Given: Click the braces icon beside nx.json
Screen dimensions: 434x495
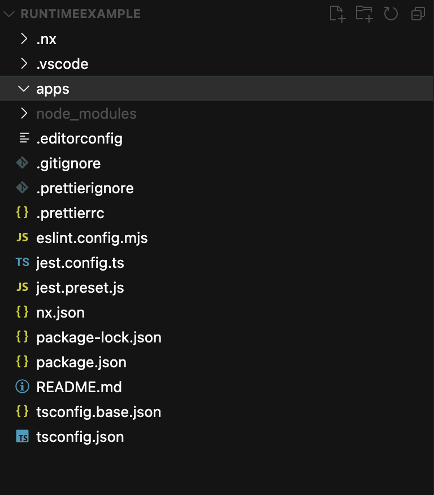Looking at the screenshot, I should pos(23,312).
